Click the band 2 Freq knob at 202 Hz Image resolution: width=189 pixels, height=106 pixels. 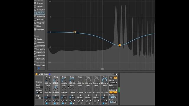(56, 80)
